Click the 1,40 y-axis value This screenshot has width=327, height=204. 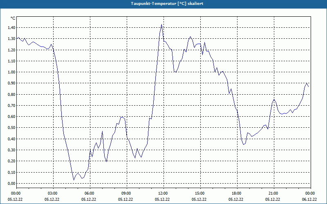point(11,27)
